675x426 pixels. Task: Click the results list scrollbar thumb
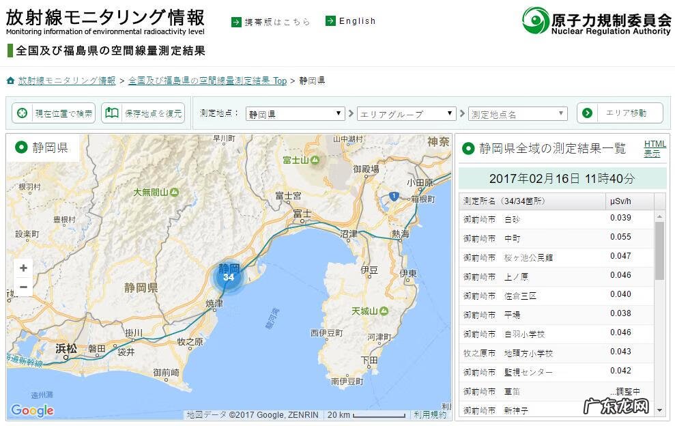coord(659,250)
